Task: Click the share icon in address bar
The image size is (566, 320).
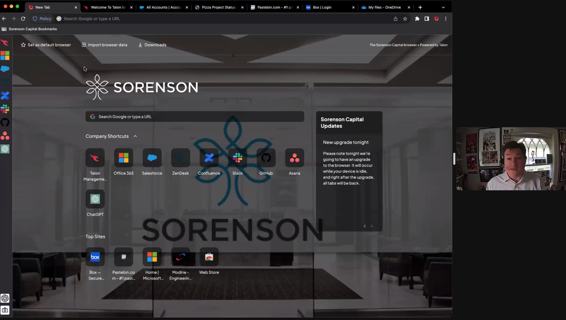Action: pos(395,19)
